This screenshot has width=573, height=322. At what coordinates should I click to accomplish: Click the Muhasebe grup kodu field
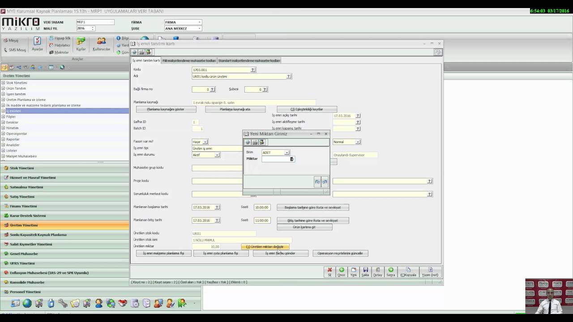(x=217, y=168)
